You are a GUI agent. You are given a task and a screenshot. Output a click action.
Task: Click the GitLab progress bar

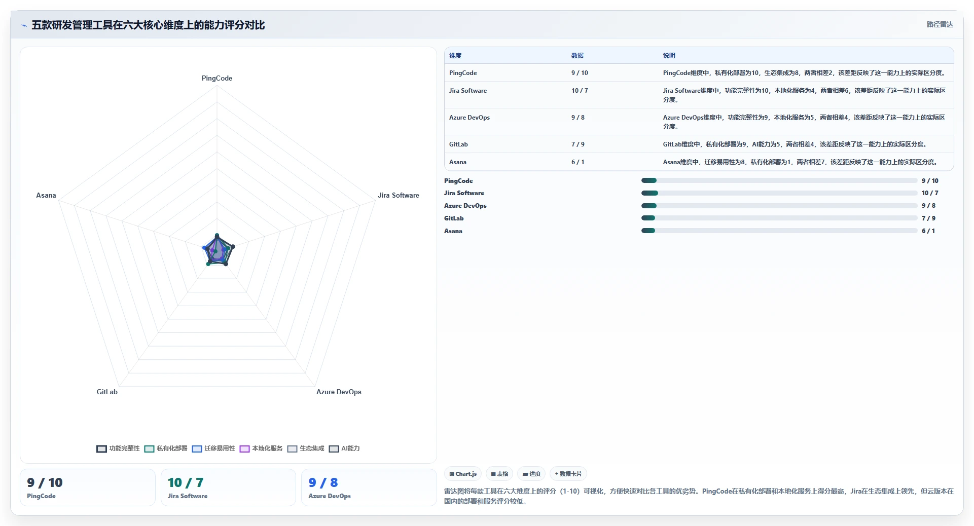click(779, 218)
